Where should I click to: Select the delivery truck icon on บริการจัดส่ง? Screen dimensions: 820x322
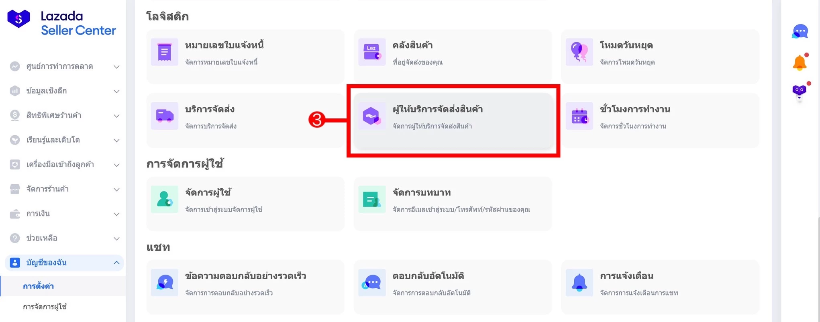(x=164, y=116)
